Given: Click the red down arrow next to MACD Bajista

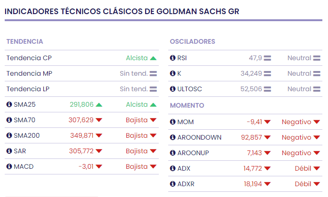Looking at the screenshot, I should [x=153, y=166].
